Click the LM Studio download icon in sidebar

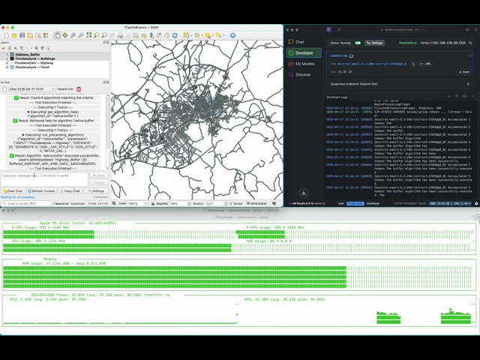coord(304,193)
